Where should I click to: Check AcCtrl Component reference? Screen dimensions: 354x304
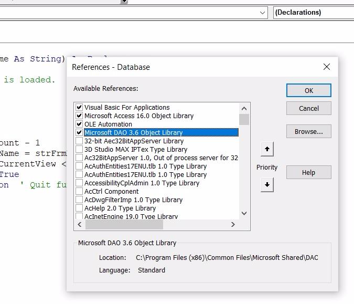click(x=79, y=191)
